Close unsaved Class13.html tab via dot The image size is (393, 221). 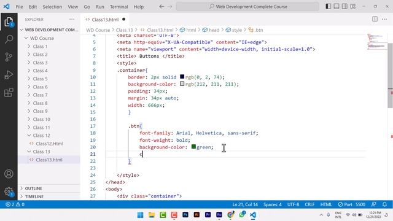123,19
